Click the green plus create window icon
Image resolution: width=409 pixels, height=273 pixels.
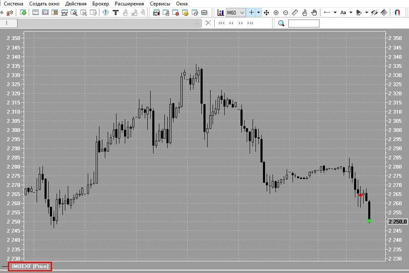23,12
